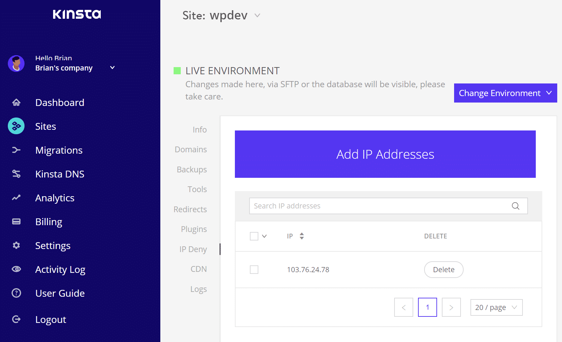Open the Dashboard from the sidebar
Screen dimensions: 562x342
click(16, 102)
